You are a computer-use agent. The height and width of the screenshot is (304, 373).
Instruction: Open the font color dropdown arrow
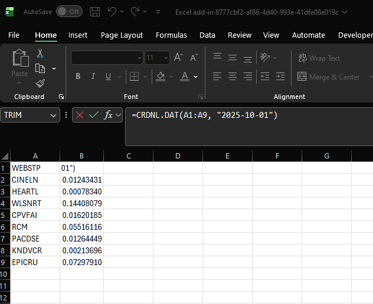click(196, 77)
